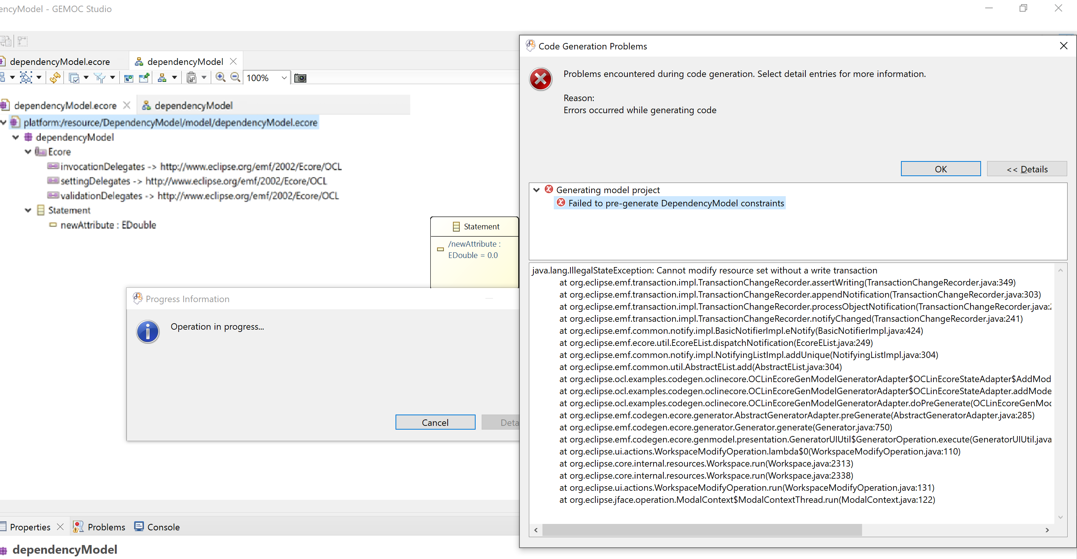Open the Arrange All dropdown arrow
Image resolution: width=1077 pixels, height=559 pixels.
(39, 77)
